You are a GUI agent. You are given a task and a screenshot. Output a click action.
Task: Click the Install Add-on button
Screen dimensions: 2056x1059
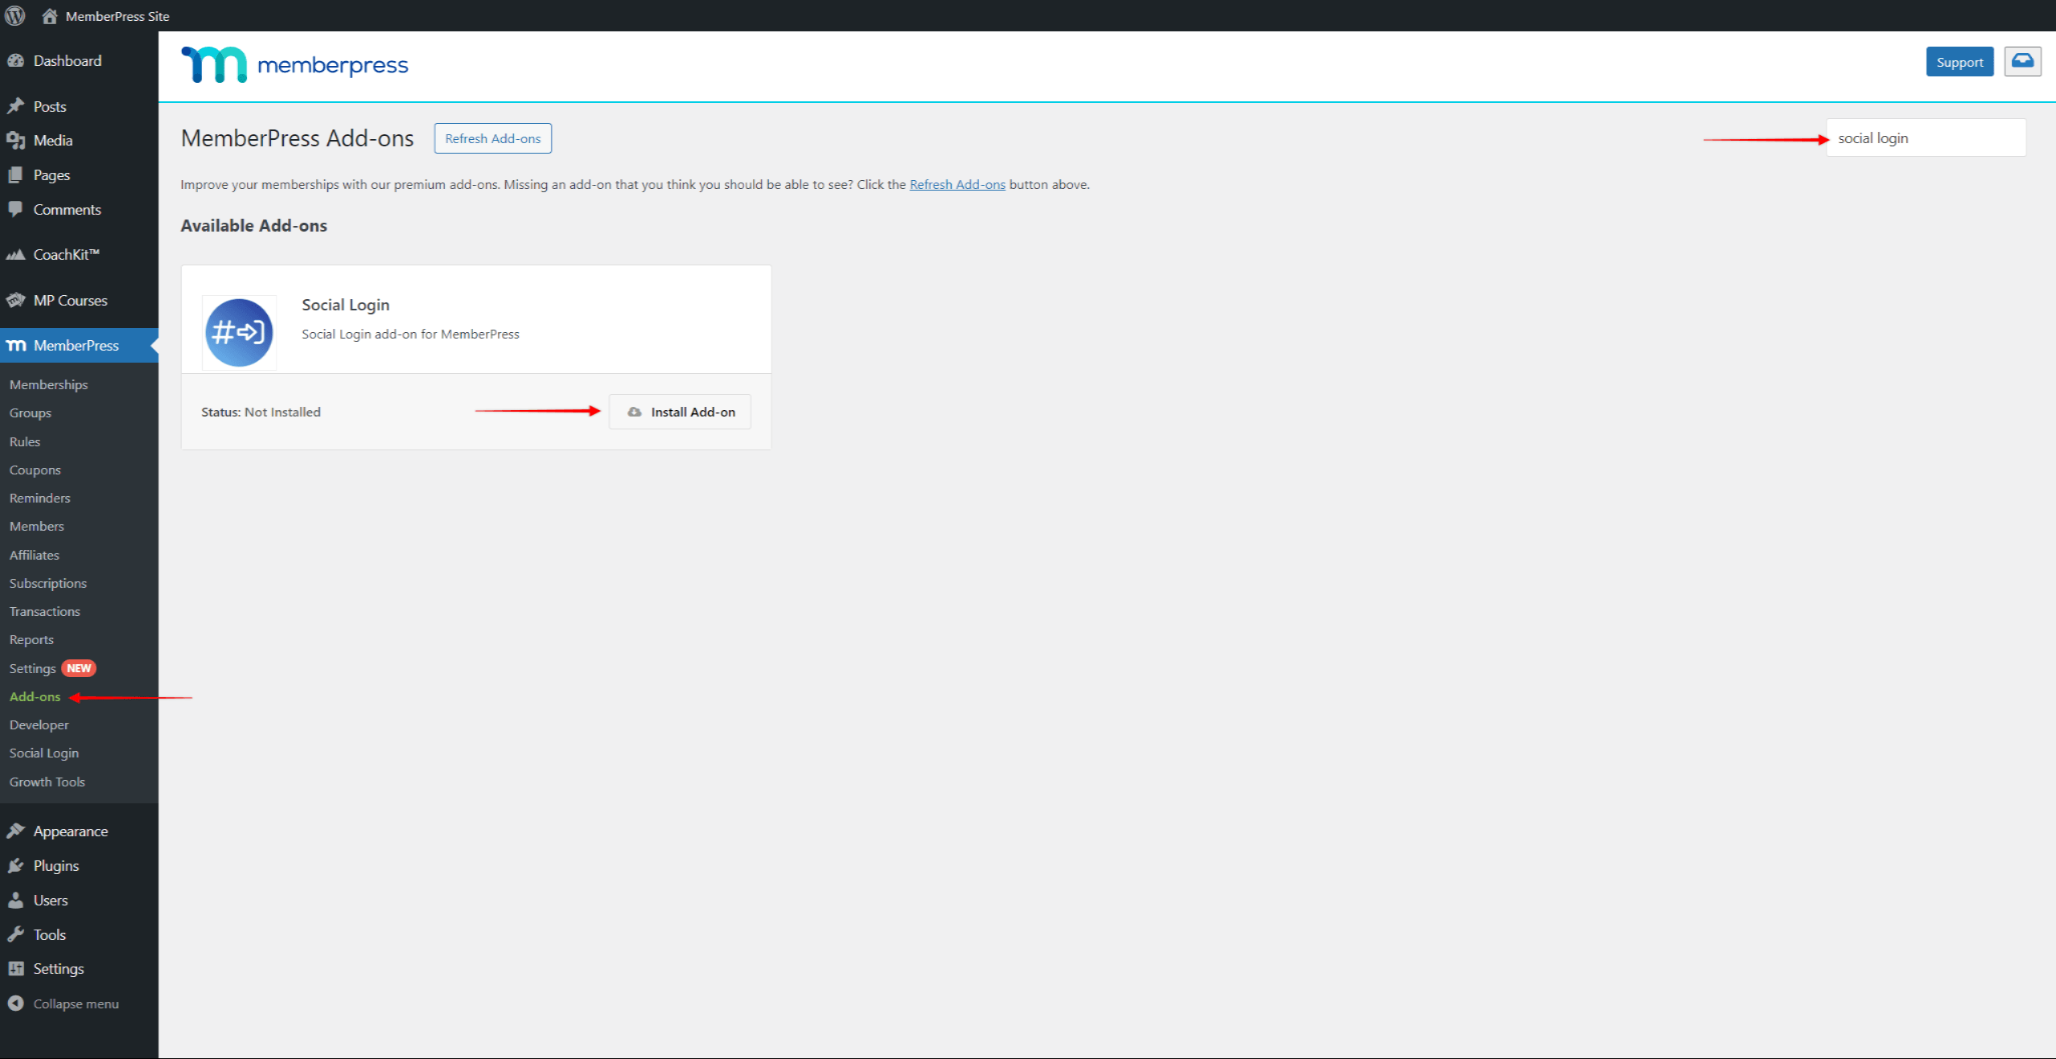pyautogui.click(x=680, y=412)
